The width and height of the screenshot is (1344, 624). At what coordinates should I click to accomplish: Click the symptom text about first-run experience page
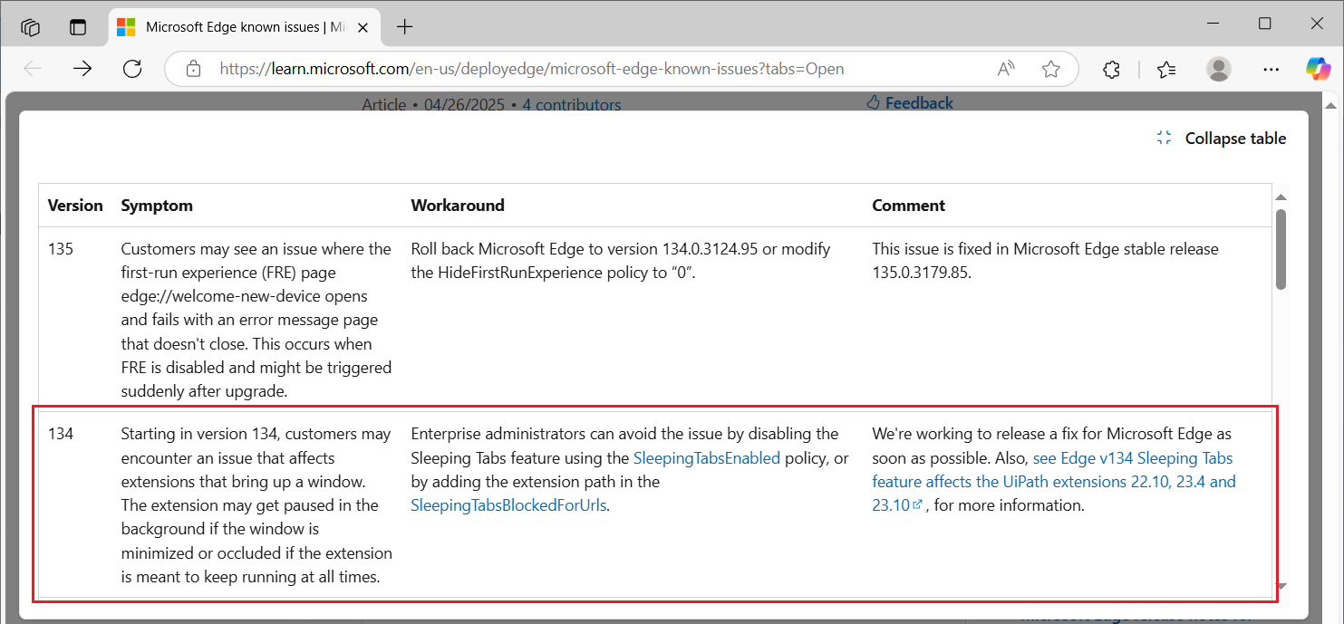[256, 321]
